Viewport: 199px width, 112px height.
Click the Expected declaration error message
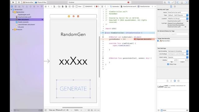(144, 39)
